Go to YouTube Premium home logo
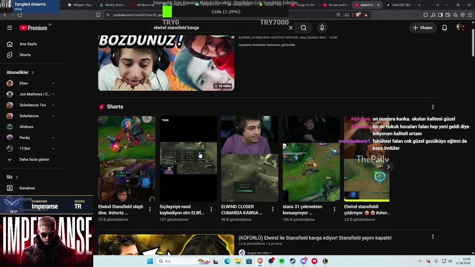Screen dimensions: 475x267 point(33,28)
